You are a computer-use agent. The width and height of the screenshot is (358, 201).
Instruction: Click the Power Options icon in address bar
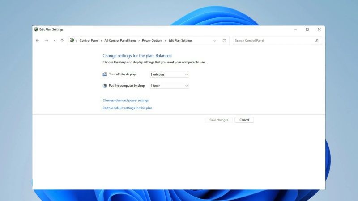click(x=72, y=40)
